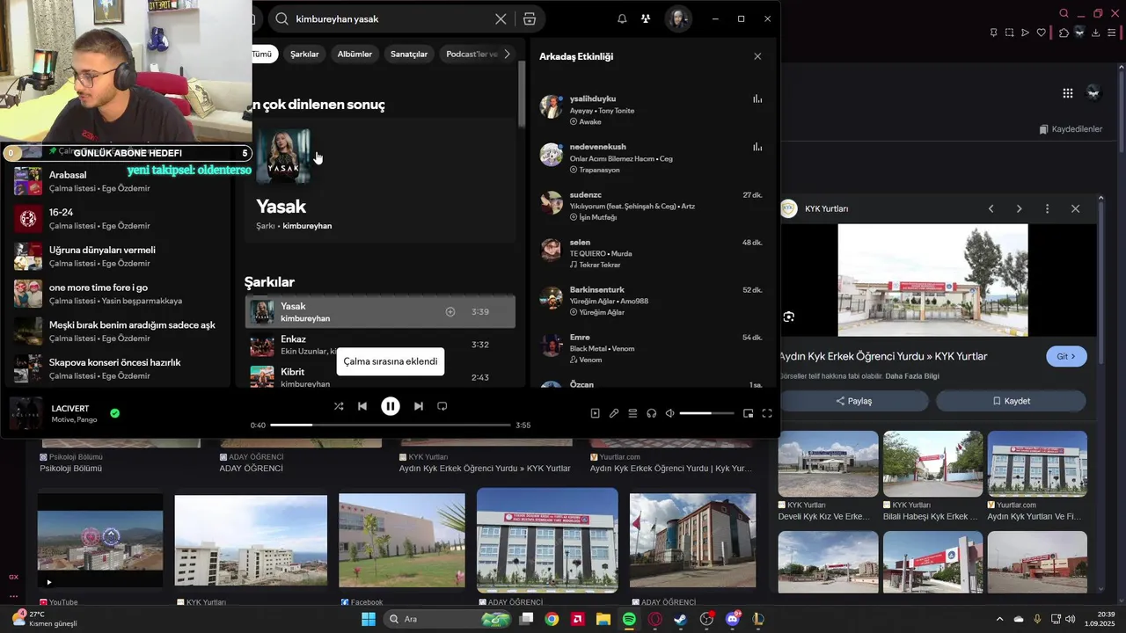Clear the Spotify search field

pos(501,18)
